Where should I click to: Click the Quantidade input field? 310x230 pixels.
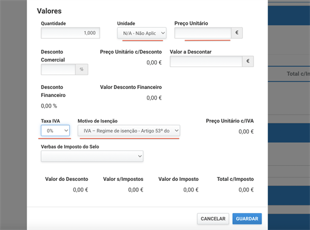click(70, 33)
